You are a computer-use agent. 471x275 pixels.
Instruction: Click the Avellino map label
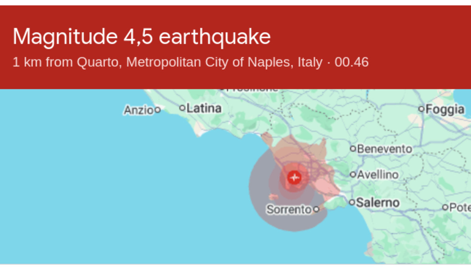click(x=378, y=174)
